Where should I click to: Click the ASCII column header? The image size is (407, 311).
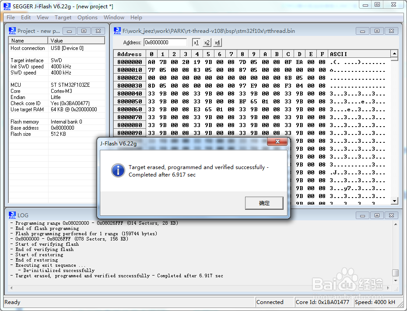coord(359,54)
